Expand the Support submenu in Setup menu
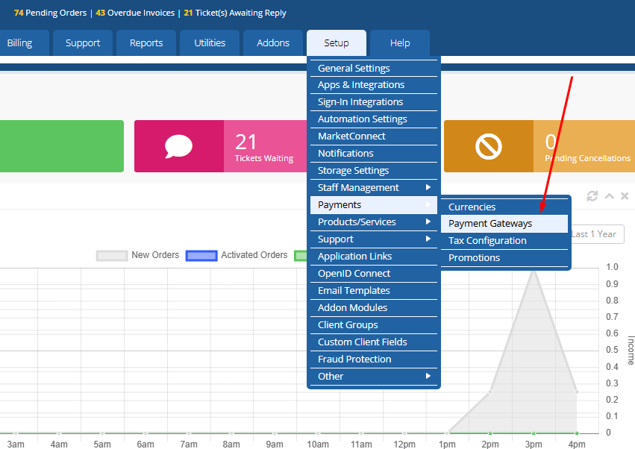The width and height of the screenshot is (635, 449). point(373,239)
